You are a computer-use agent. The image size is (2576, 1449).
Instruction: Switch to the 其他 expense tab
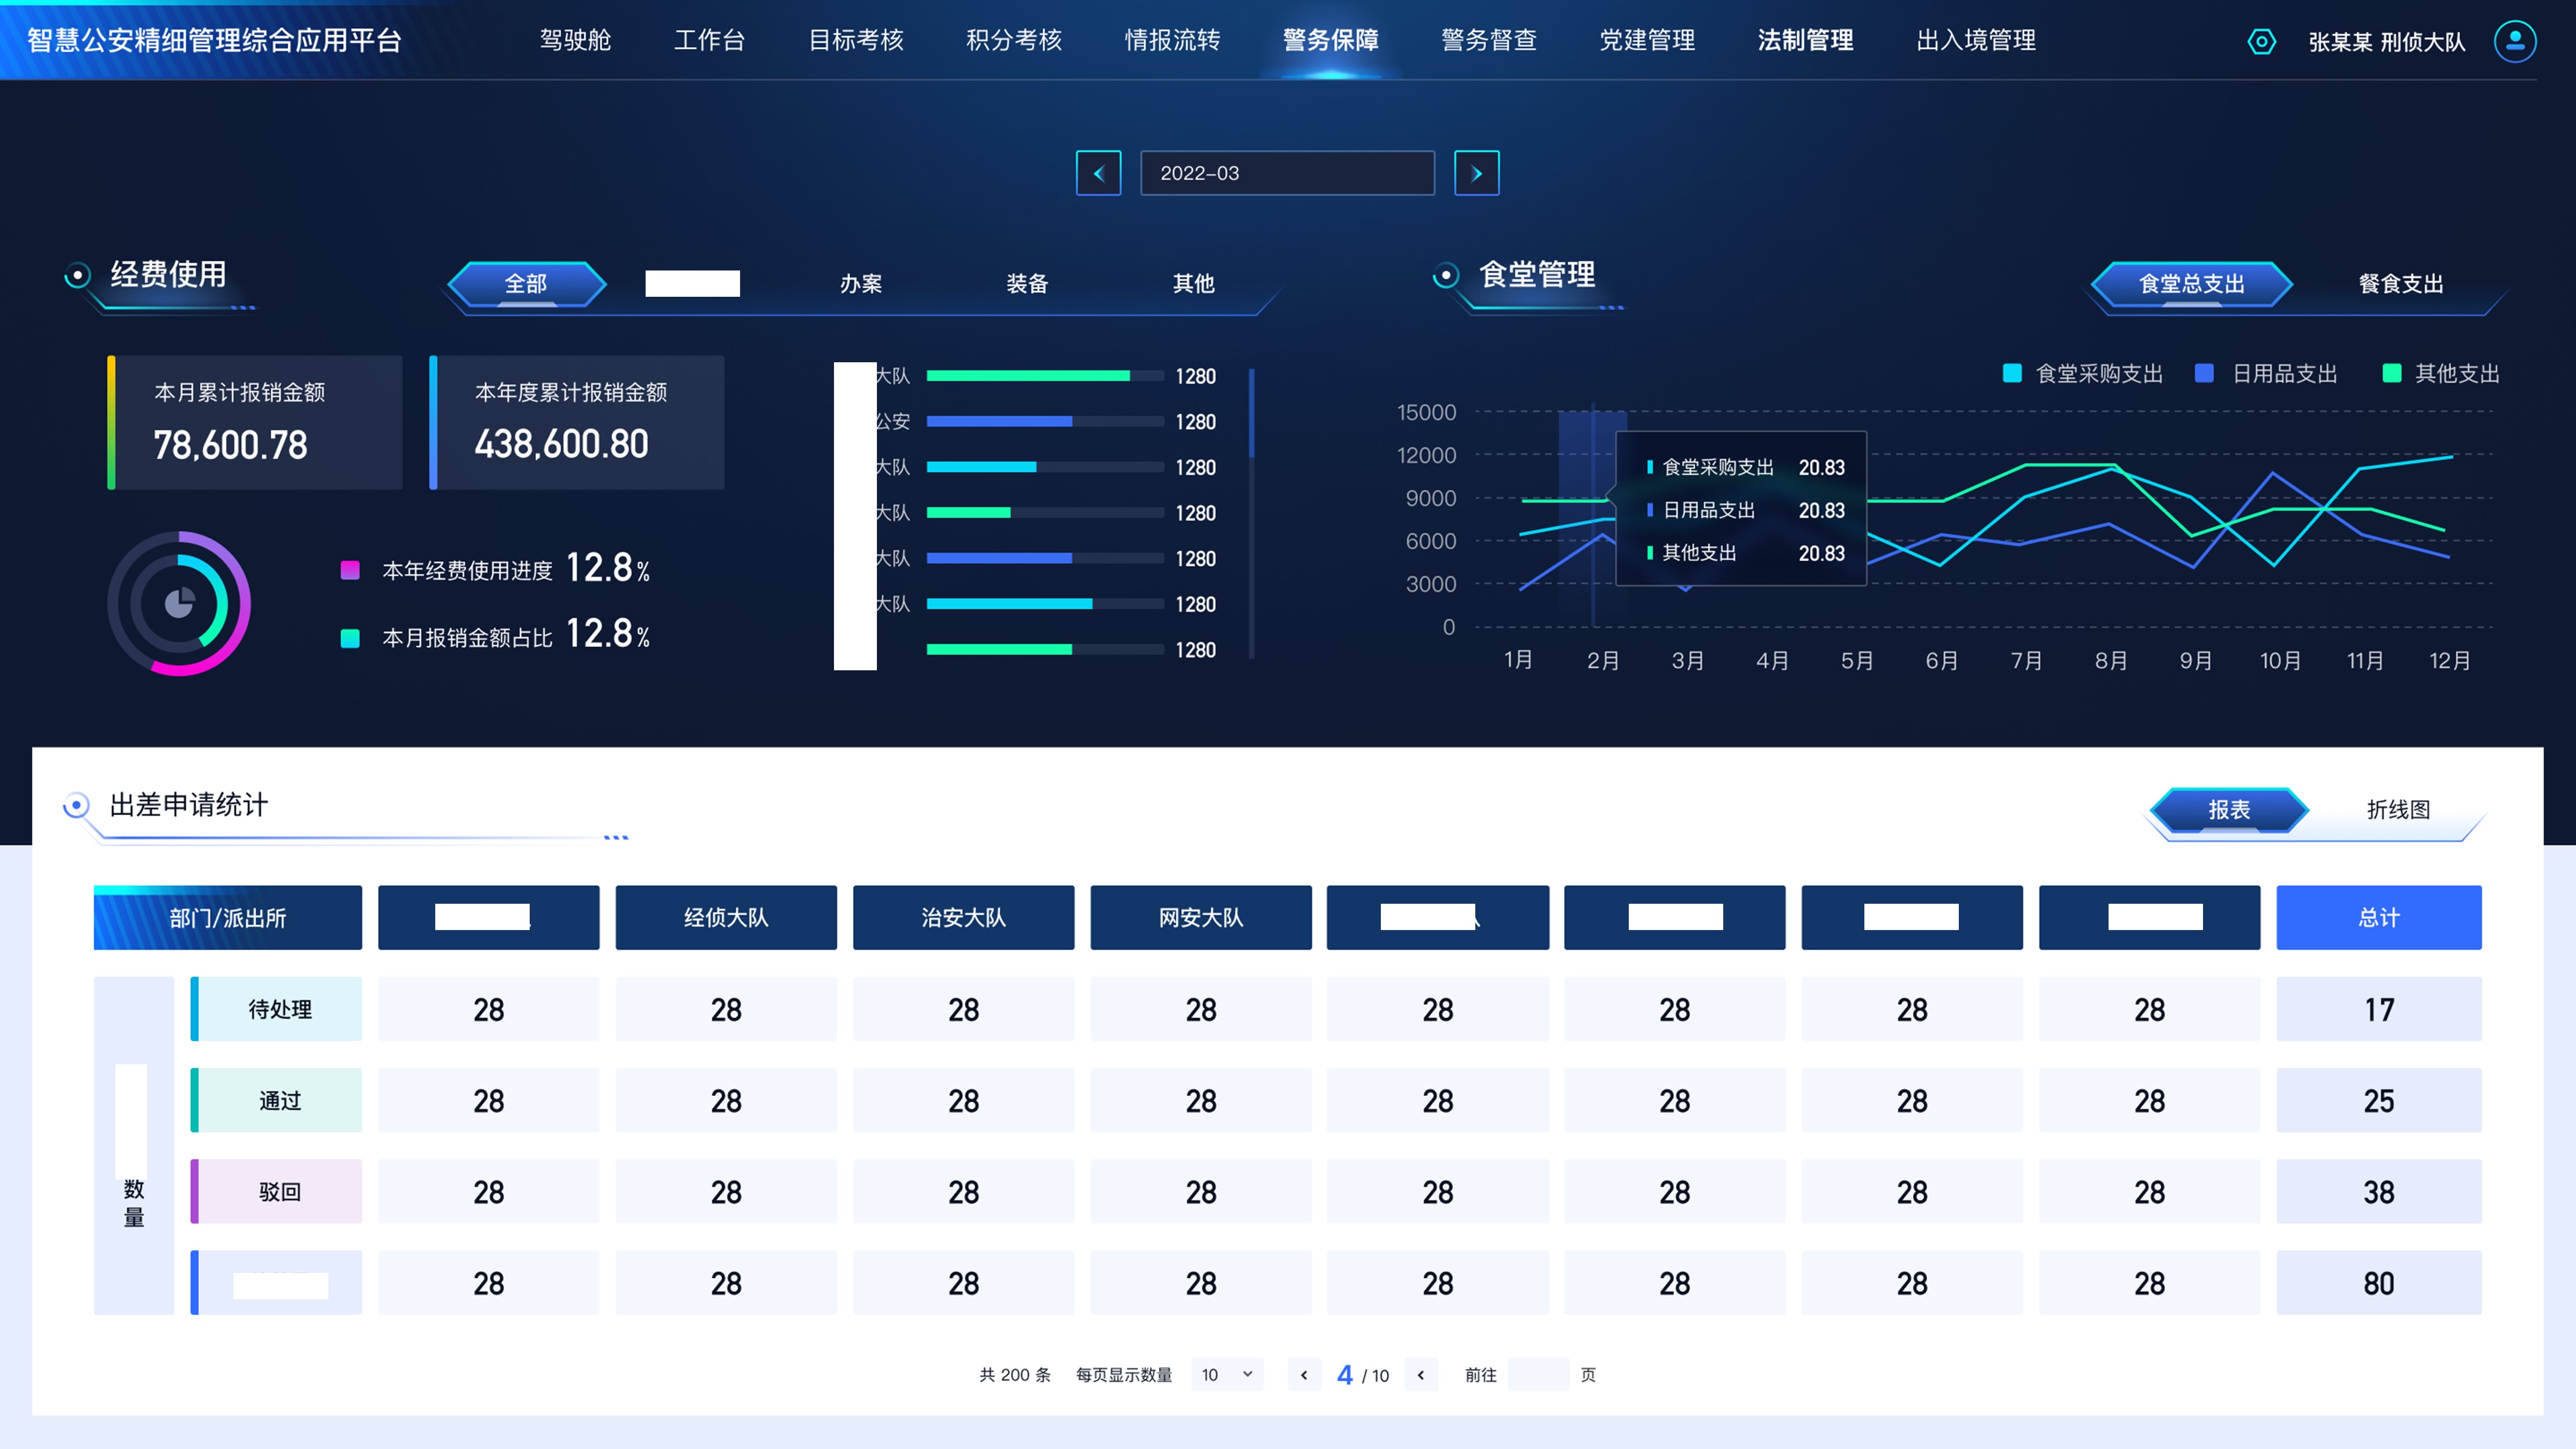point(1194,284)
